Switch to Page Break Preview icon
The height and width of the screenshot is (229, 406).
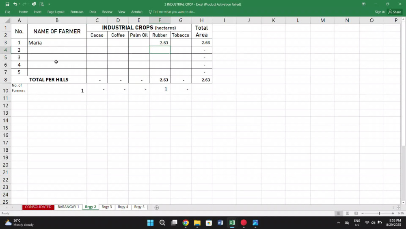pos(356,214)
